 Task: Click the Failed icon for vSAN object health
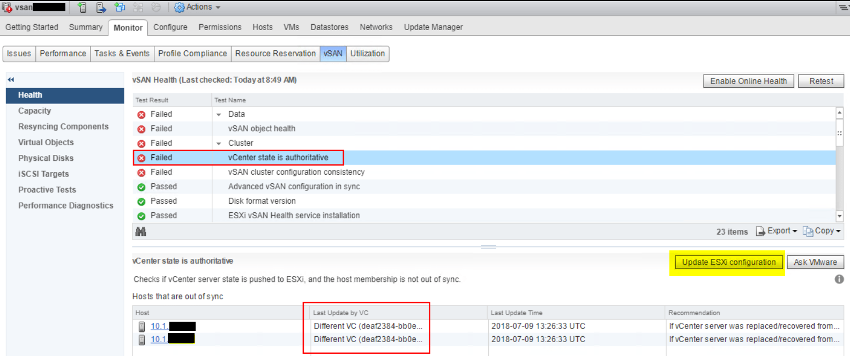[141, 129]
